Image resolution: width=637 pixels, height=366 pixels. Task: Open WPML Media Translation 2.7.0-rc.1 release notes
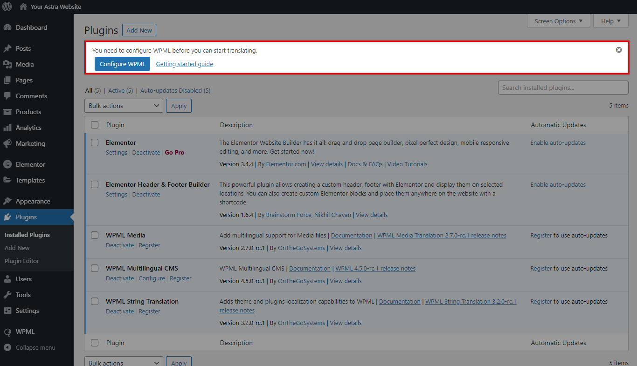(442, 236)
